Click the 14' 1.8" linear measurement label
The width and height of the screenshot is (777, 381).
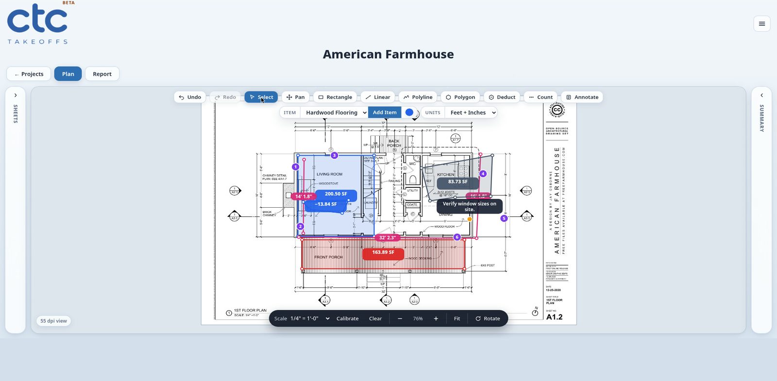pyautogui.click(x=304, y=197)
